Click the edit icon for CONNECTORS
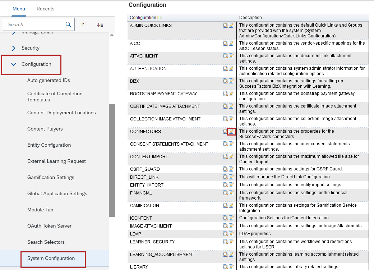374x270 pixels. [x=231, y=132]
